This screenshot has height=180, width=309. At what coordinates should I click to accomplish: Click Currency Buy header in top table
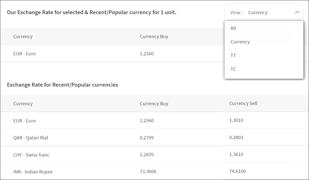point(154,37)
